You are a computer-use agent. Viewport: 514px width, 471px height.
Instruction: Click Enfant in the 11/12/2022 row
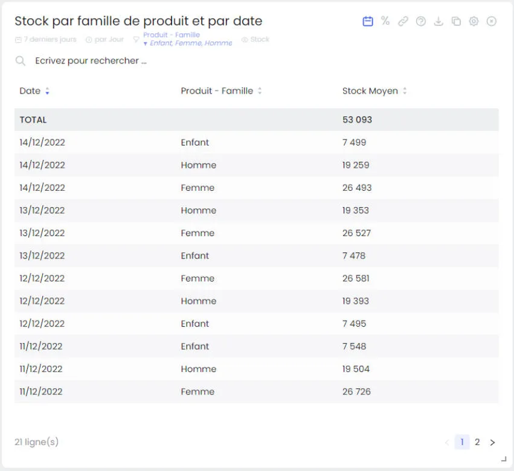click(x=194, y=346)
